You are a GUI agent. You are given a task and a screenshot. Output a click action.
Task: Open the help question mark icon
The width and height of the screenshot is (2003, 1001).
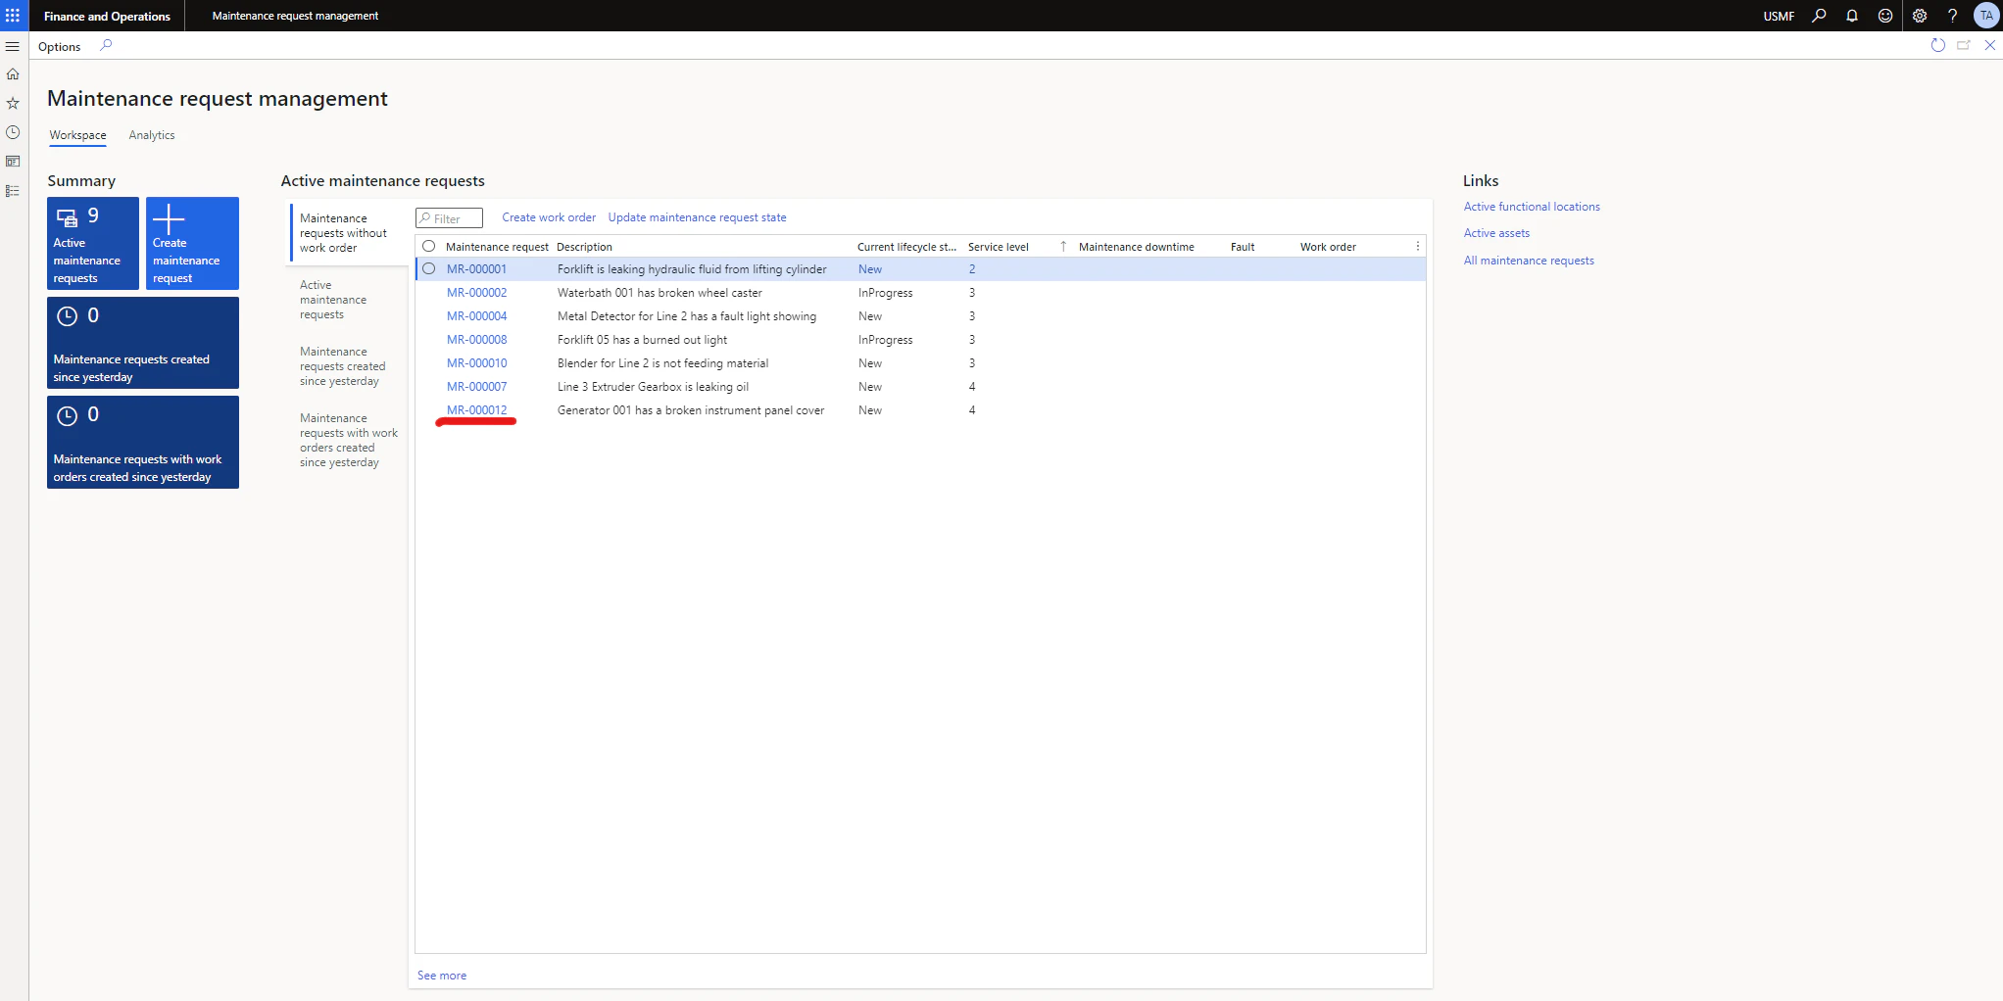(x=1952, y=16)
